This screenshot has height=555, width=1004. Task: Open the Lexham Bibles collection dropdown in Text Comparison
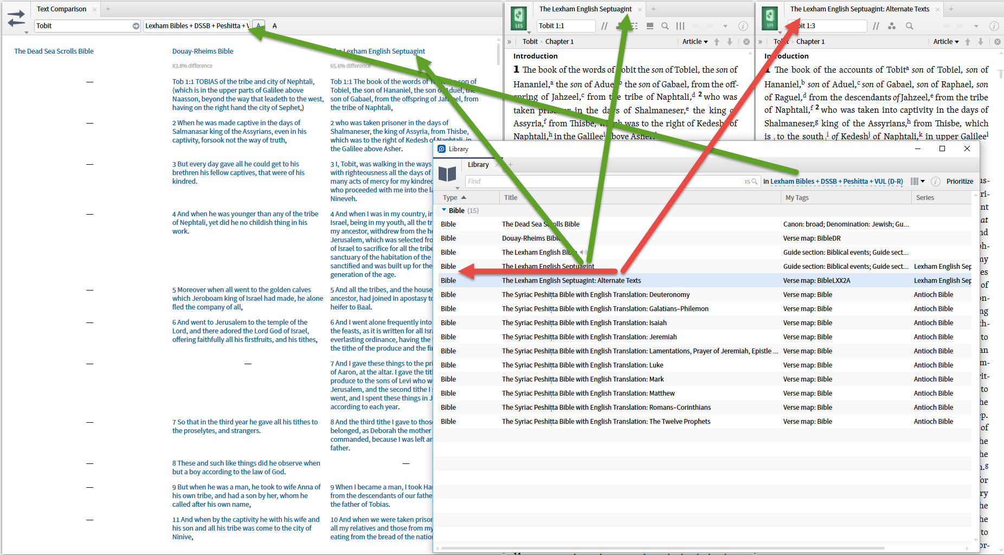pos(196,26)
